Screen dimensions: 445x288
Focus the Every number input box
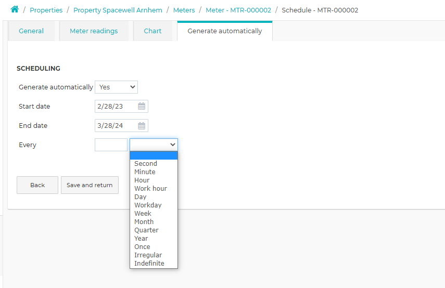(x=111, y=145)
